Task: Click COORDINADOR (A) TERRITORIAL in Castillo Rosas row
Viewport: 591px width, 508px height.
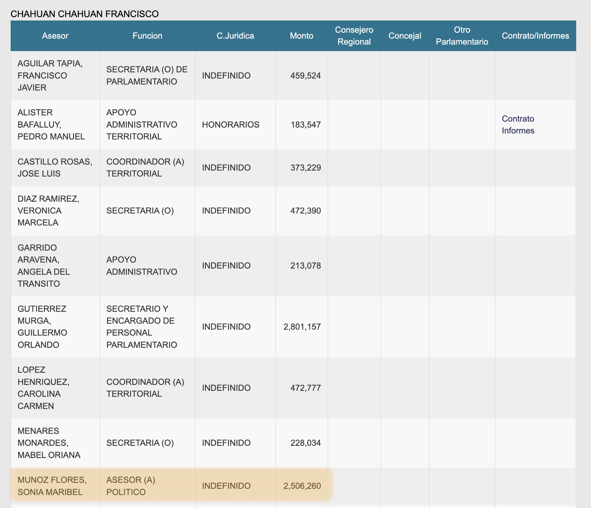Action: [145, 167]
